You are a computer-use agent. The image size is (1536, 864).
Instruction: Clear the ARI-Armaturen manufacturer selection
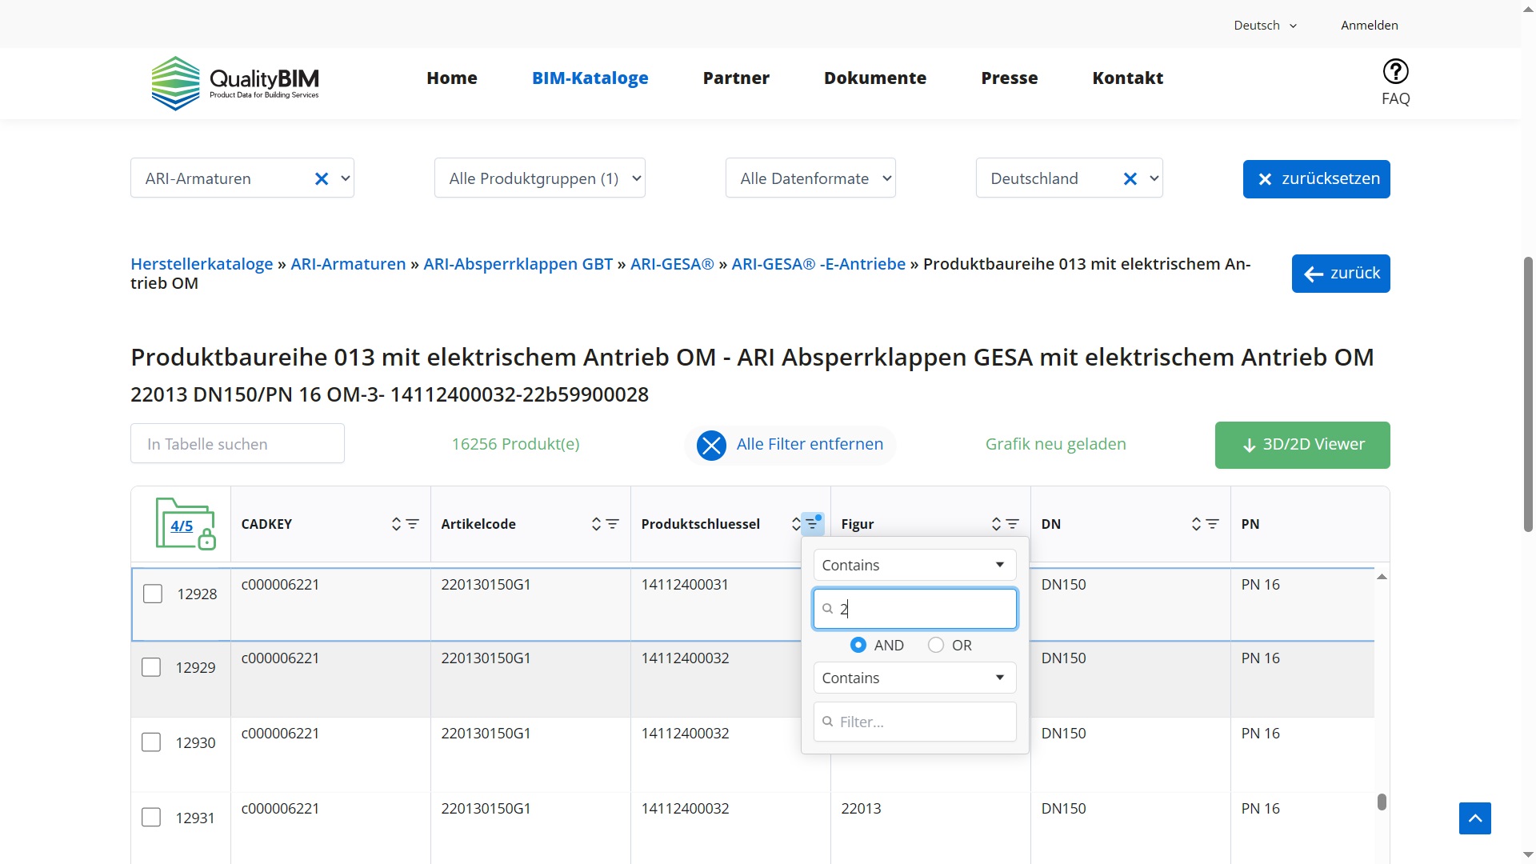322,178
